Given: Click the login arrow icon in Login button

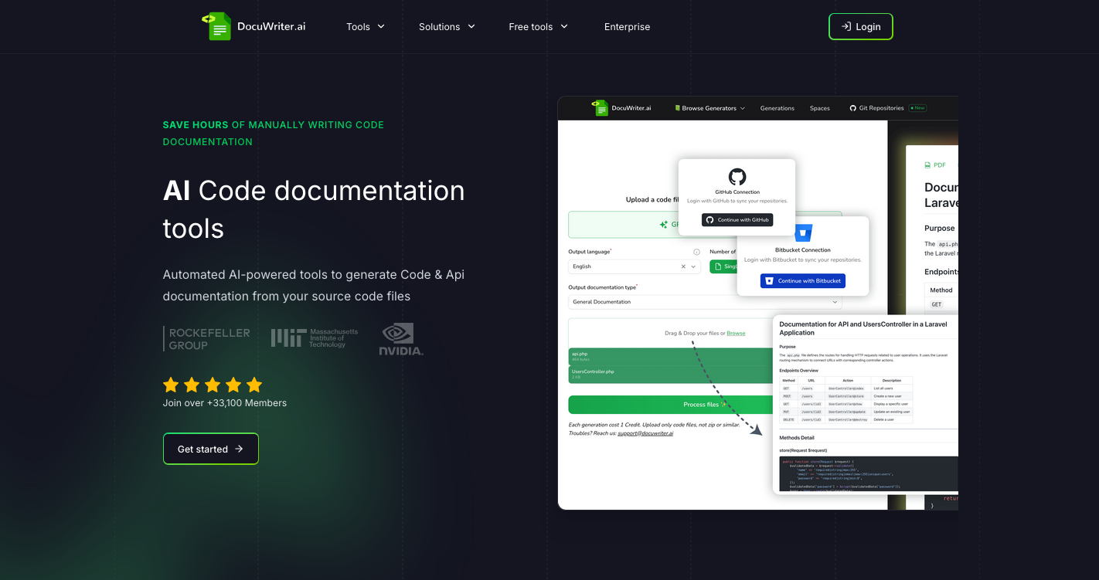Looking at the screenshot, I should 846,26.
